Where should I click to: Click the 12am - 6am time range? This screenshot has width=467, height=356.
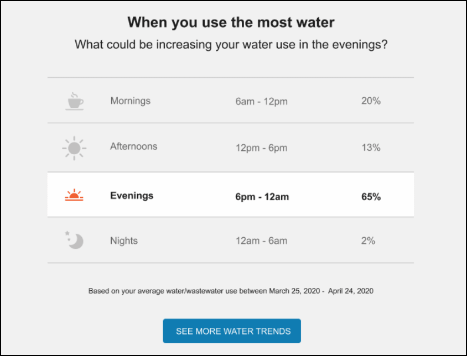pyautogui.click(x=261, y=241)
